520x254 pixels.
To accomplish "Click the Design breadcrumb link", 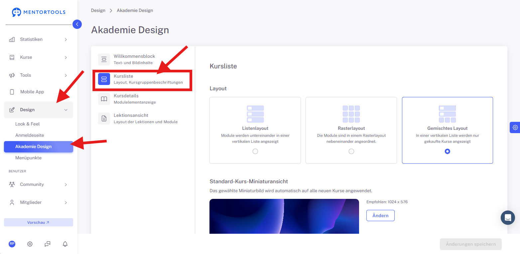I will point(98,11).
